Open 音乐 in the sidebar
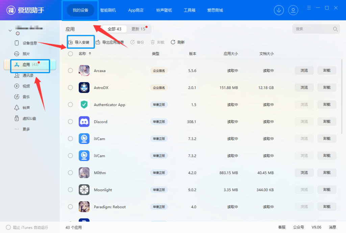The height and width of the screenshot is (233, 346). [22, 97]
